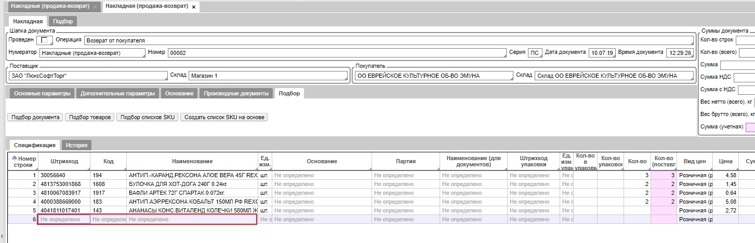
Task: Click the Подбор документа button
Action: [35, 118]
